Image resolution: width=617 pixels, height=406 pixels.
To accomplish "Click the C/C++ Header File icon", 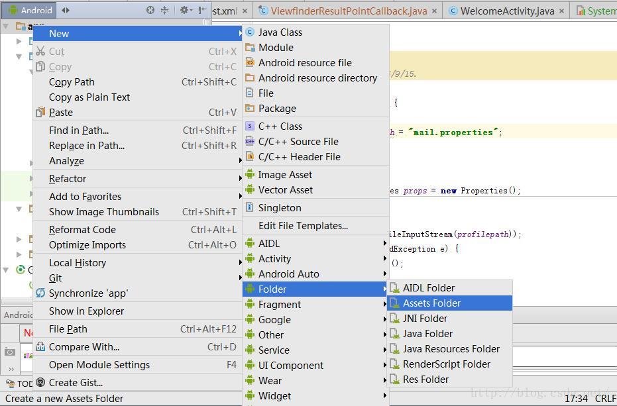I will (x=249, y=156).
